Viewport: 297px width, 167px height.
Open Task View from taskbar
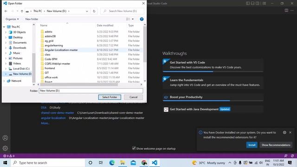point(101,163)
